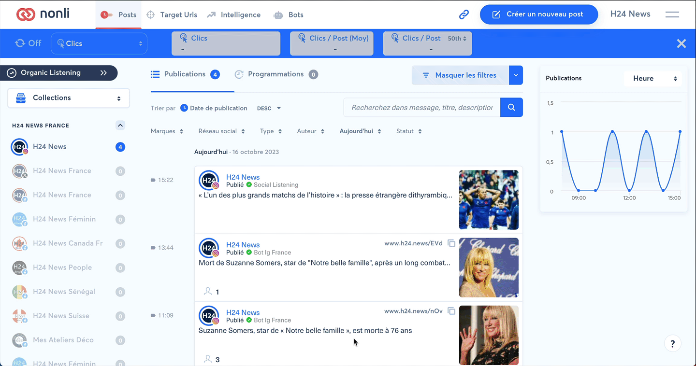The image size is (696, 366).
Task: Click H24 News avatar on 13:44 post
Action: point(209,248)
